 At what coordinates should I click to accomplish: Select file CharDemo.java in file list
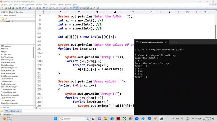6,81
